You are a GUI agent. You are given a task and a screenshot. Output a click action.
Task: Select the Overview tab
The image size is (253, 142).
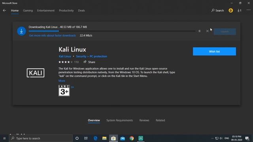(94, 120)
